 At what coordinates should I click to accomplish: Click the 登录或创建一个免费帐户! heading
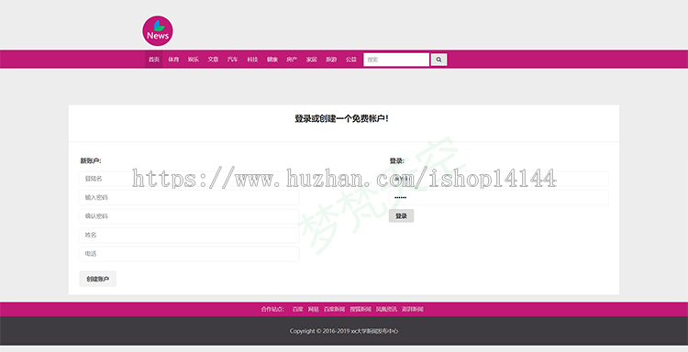341,119
